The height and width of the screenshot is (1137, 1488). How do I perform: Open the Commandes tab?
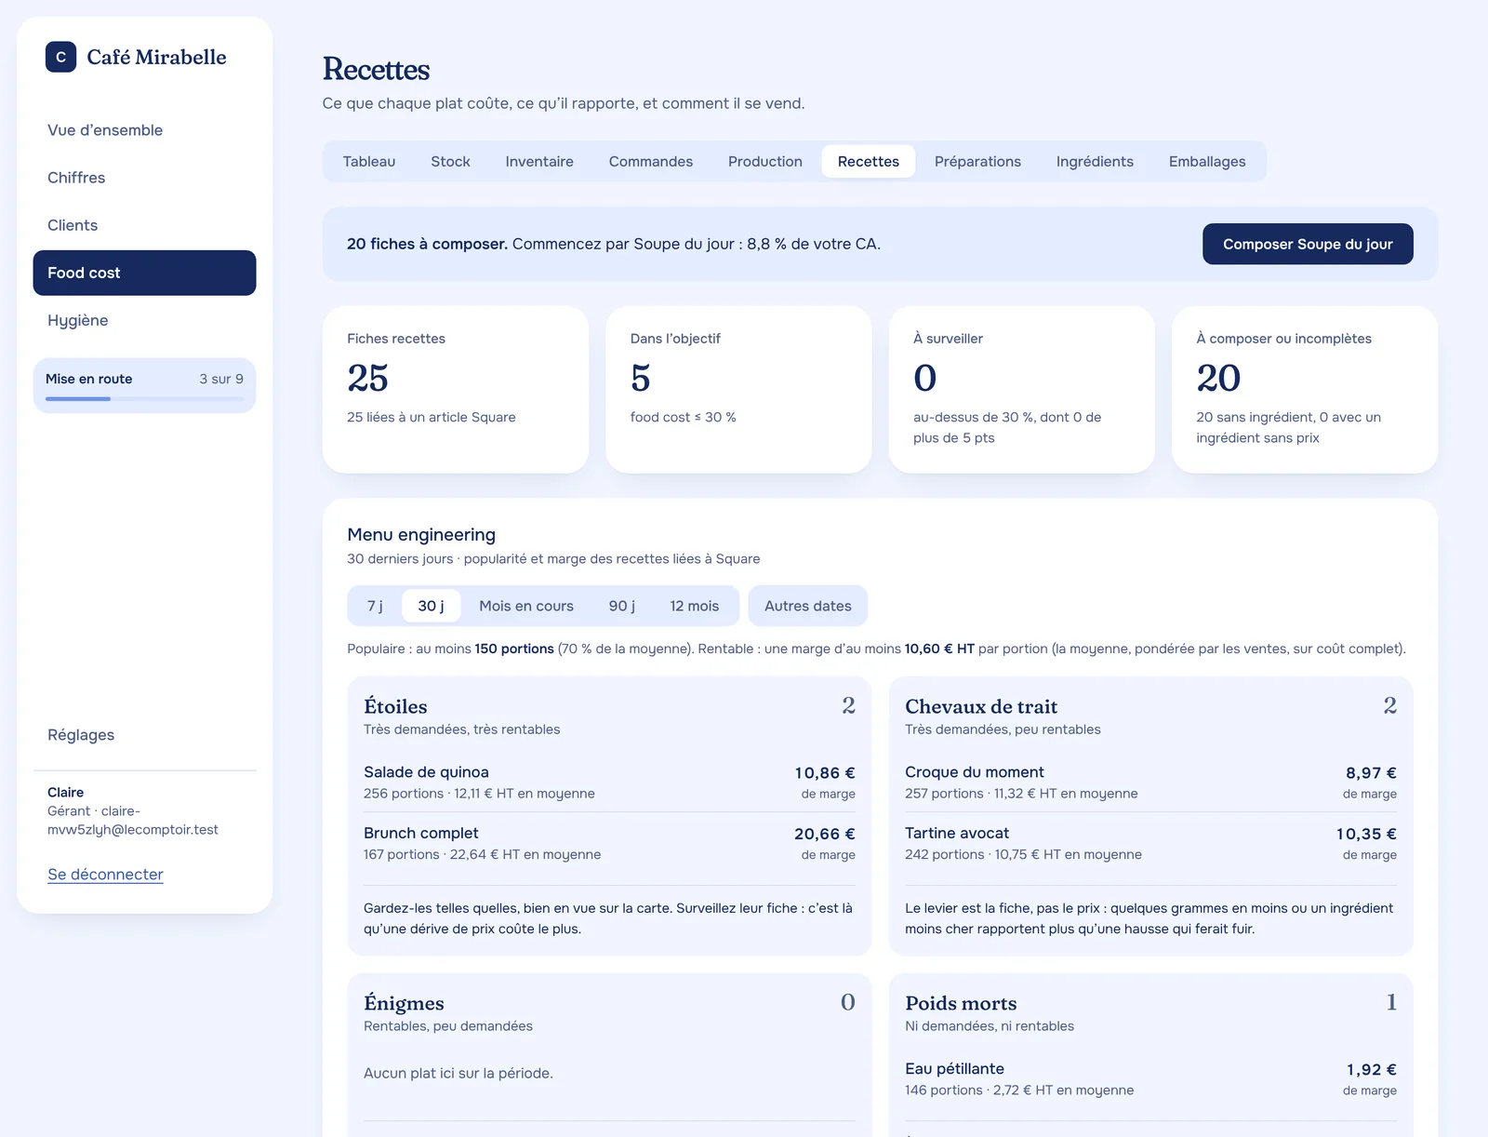651,161
